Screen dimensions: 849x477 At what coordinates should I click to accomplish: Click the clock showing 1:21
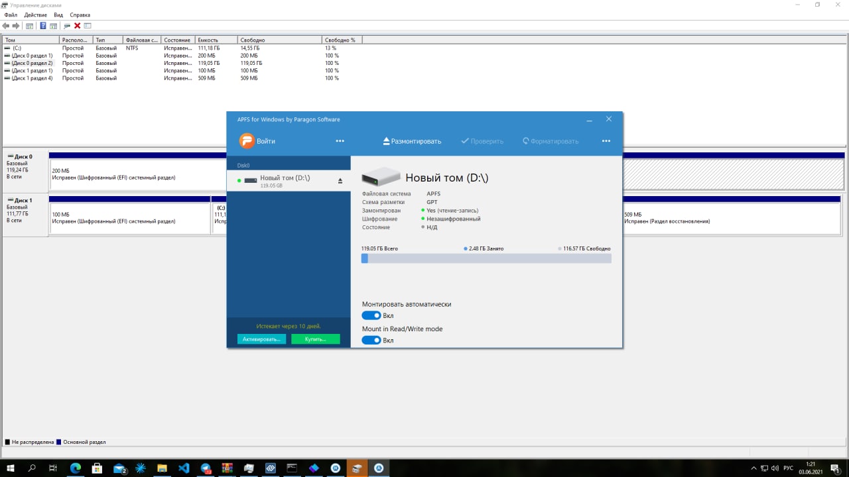811,468
